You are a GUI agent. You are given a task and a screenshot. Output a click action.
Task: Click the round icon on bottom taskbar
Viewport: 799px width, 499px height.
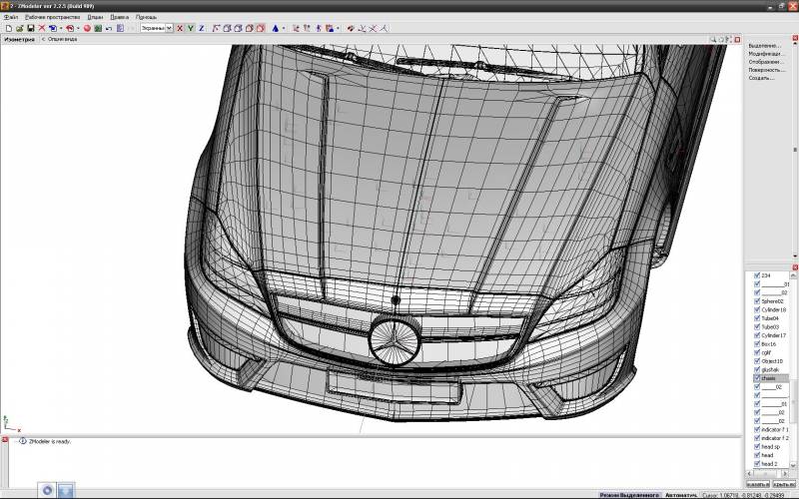pyautogui.click(x=47, y=490)
